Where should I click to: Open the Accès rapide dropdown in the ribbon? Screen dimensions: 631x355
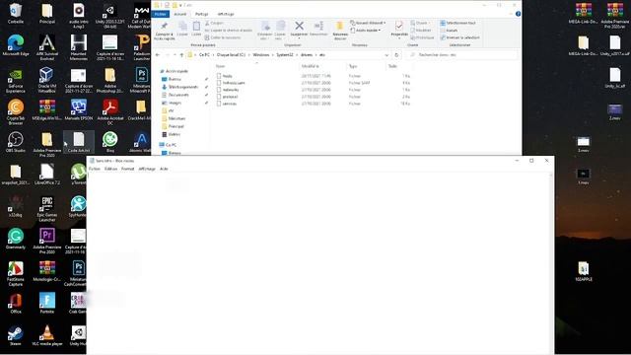click(366, 31)
